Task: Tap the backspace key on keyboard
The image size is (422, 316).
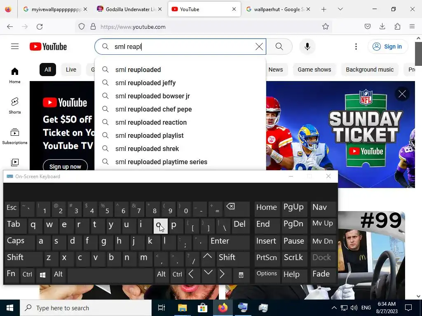Action: tap(237, 209)
